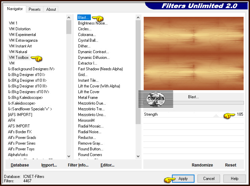The image size is (250, 186).
Task: Adjust the Strength slider
Action: (x=216, y=116)
